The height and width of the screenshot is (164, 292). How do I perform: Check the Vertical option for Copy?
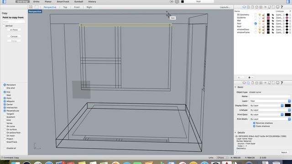[x=4, y=26]
